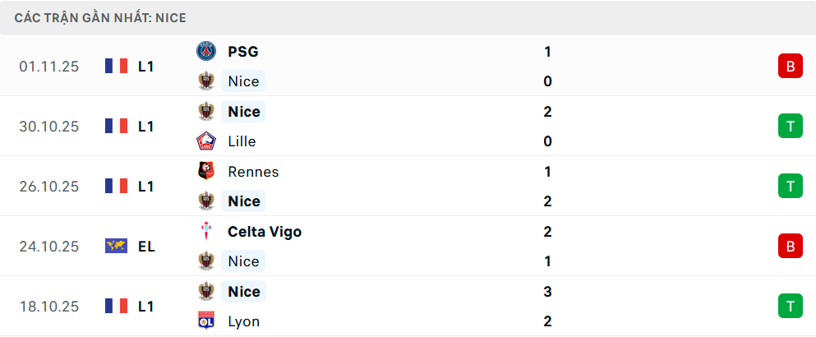Click the Lyon club crest

(x=205, y=321)
